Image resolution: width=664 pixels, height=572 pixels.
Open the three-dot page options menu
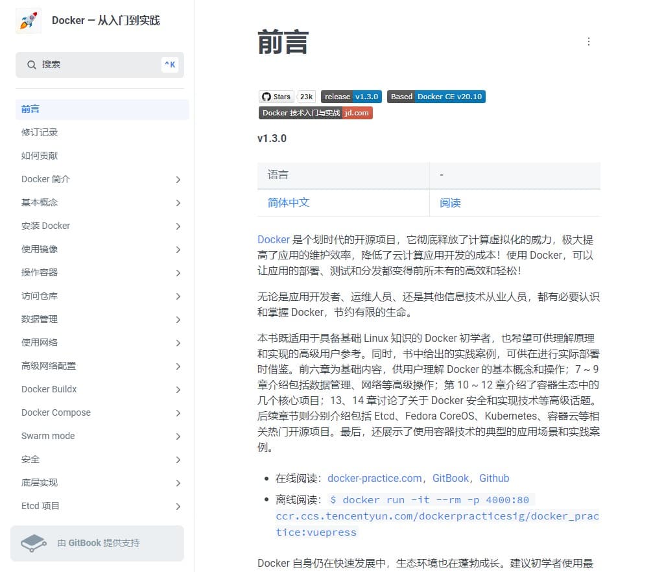click(588, 42)
